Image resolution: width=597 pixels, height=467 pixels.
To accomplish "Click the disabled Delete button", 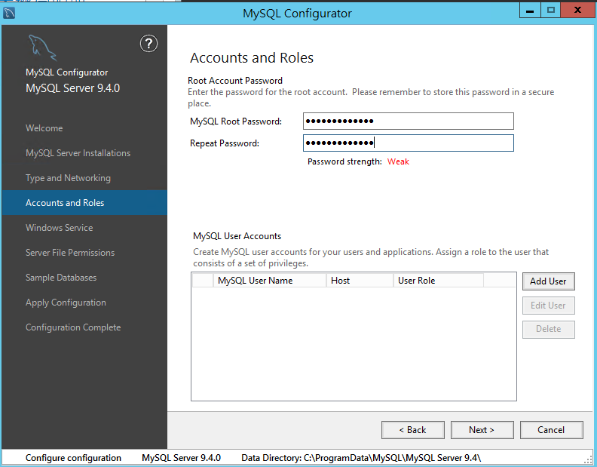I will [548, 329].
